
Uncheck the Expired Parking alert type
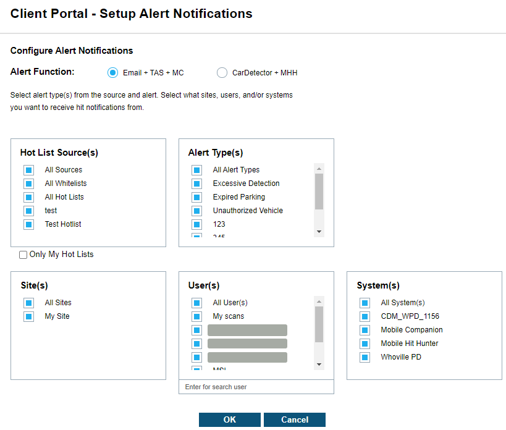tap(196, 197)
